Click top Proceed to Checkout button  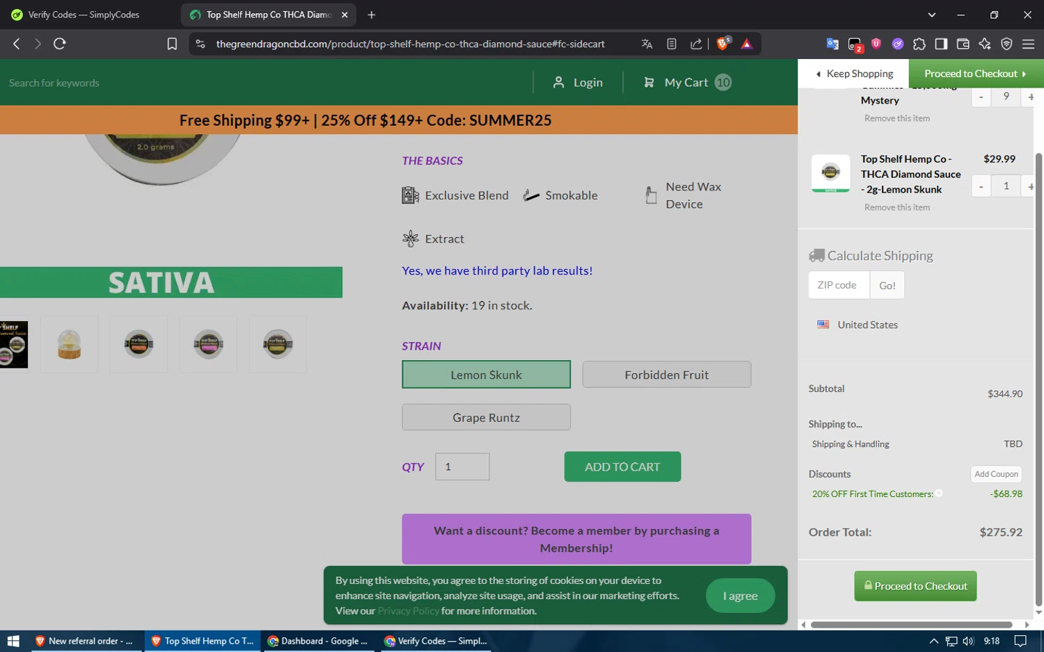tap(976, 74)
